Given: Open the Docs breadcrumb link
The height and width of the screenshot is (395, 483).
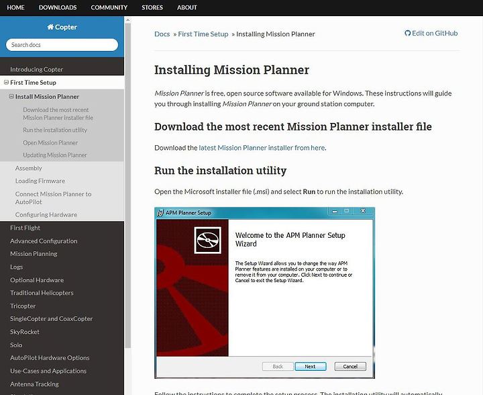Looking at the screenshot, I should click(162, 34).
